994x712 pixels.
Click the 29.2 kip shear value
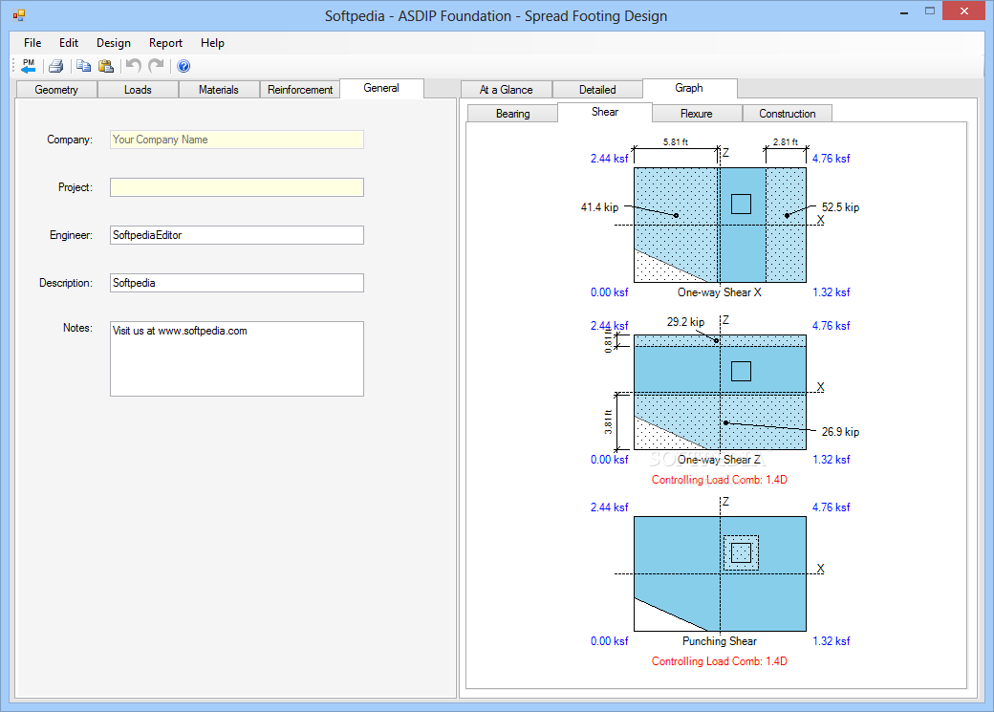[685, 322]
